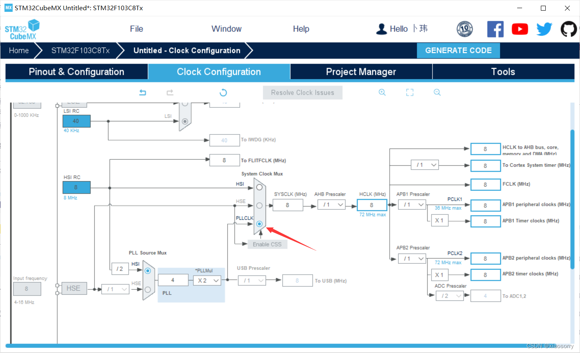Image resolution: width=580 pixels, height=353 pixels.
Task: Open the ADC Prescaler dropdown
Action: [450, 296]
